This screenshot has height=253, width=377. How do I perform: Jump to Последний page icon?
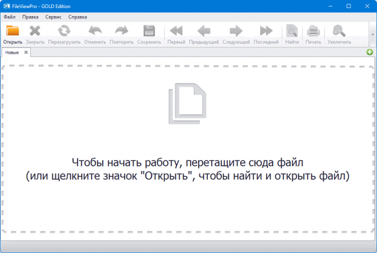click(266, 31)
